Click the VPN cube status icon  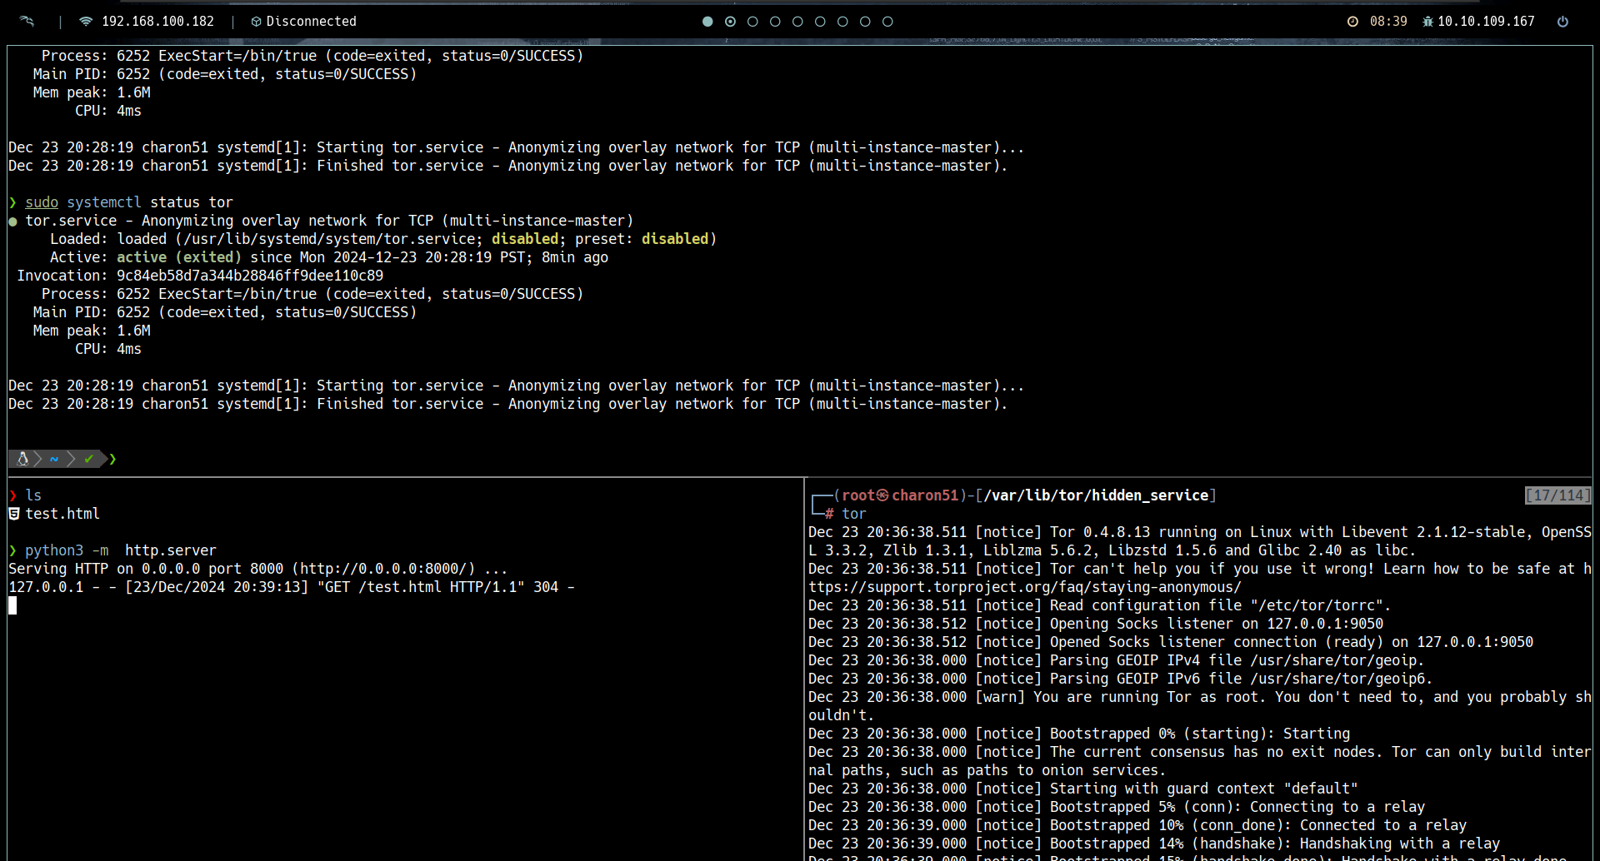click(256, 22)
